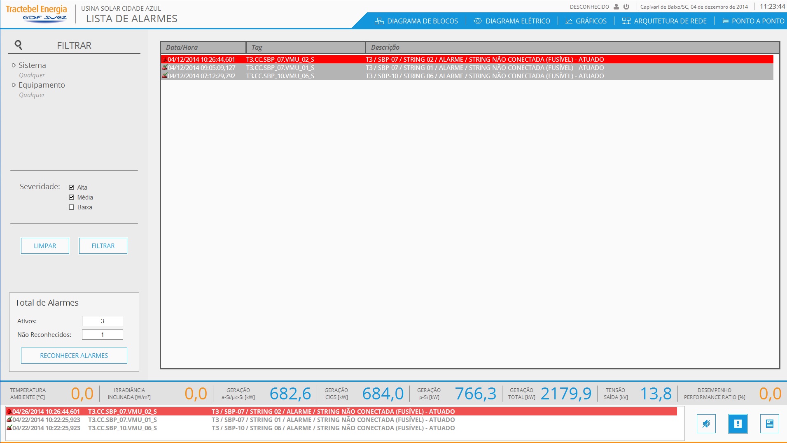
Task: Expand the Equipamento filter tree
Action: 14,85
